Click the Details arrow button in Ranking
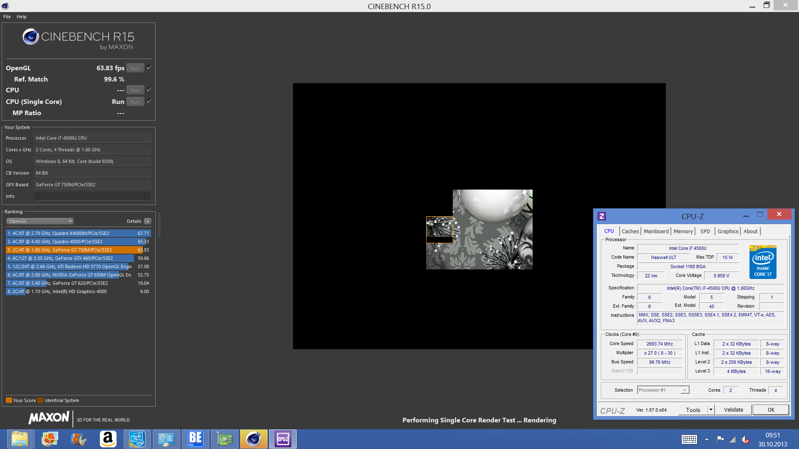The height and width of the screenshot is (449, 799). pyautogui.click(x=148, y=221)
